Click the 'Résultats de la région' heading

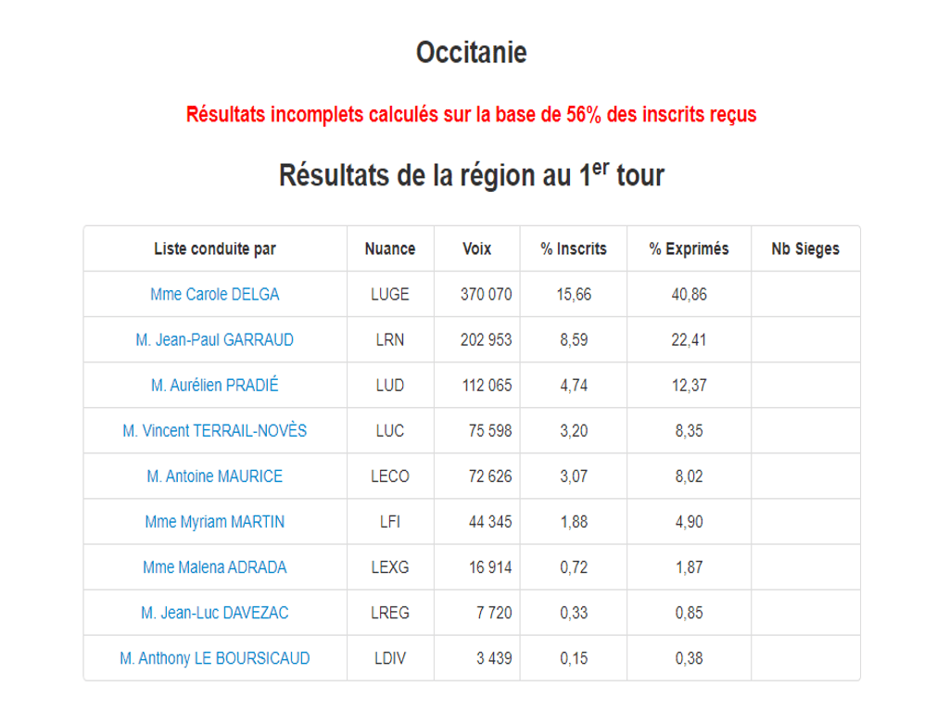pos(472,174)
